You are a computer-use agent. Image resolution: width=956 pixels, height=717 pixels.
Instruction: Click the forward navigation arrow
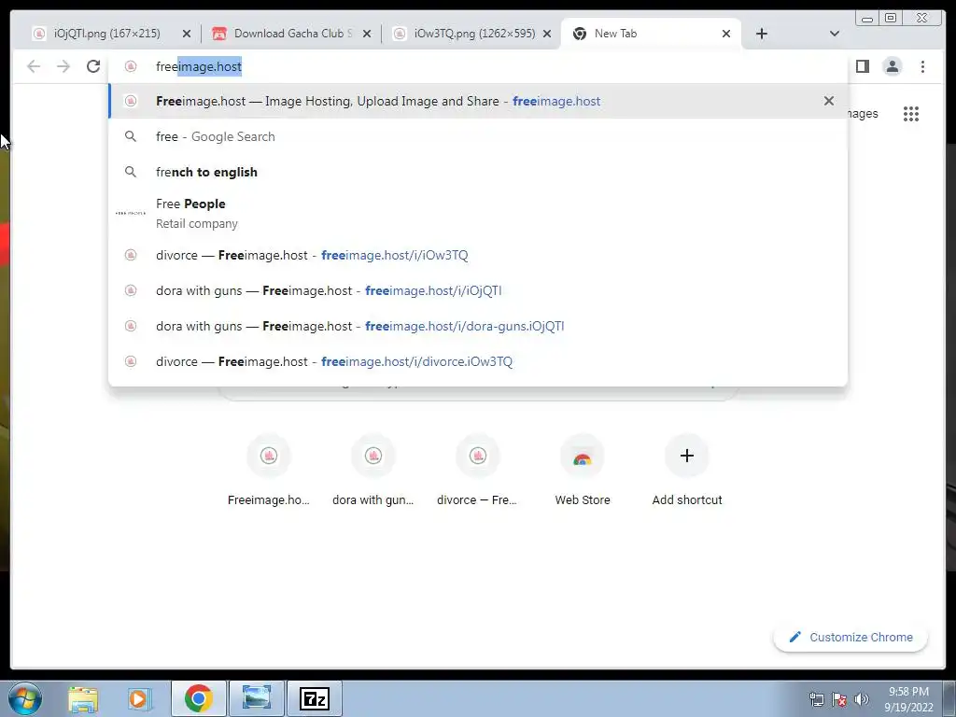click(63, 66)
